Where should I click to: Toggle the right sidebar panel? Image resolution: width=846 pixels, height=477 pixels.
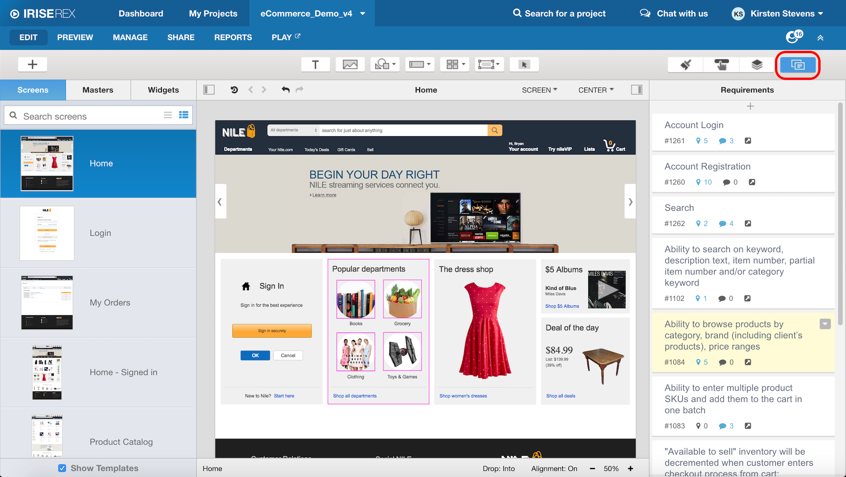coord(637,90)
